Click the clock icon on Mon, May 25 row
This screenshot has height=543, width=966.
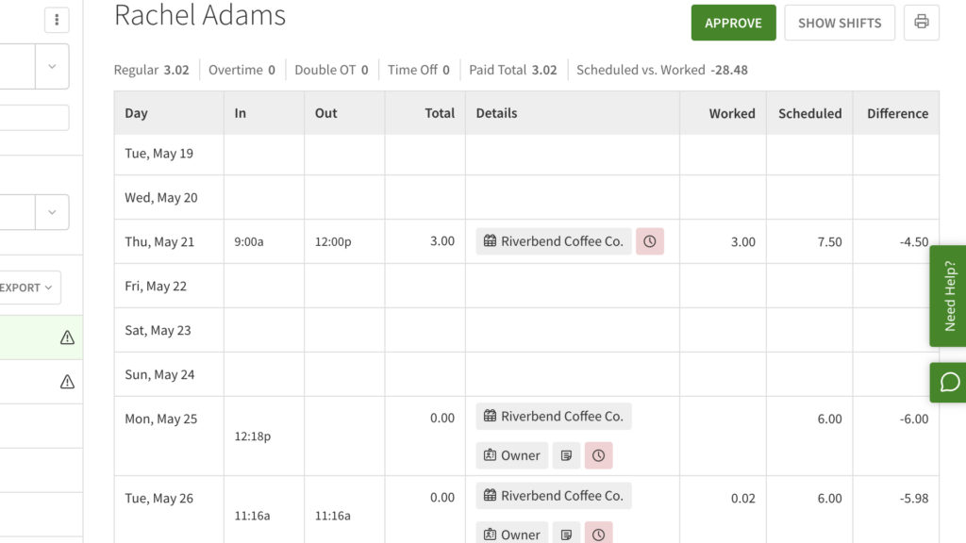pos(598,455)
